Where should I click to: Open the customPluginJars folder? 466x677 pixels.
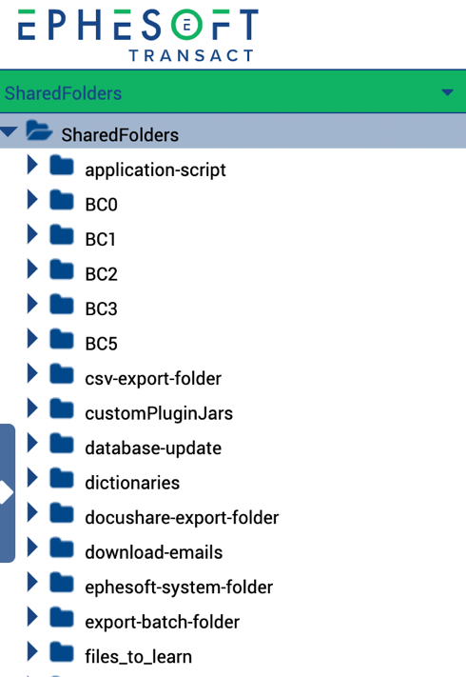[159, 413]
